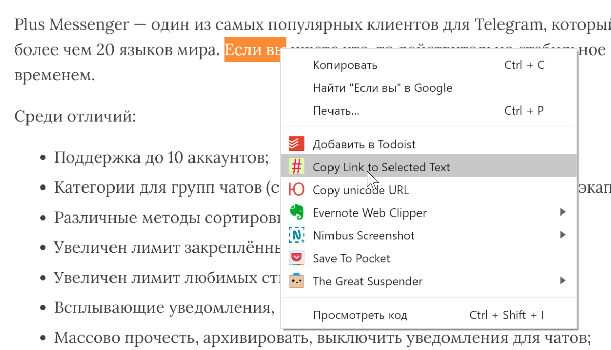Choose Save To Pocket menu entry

click(x=429, y=258)
